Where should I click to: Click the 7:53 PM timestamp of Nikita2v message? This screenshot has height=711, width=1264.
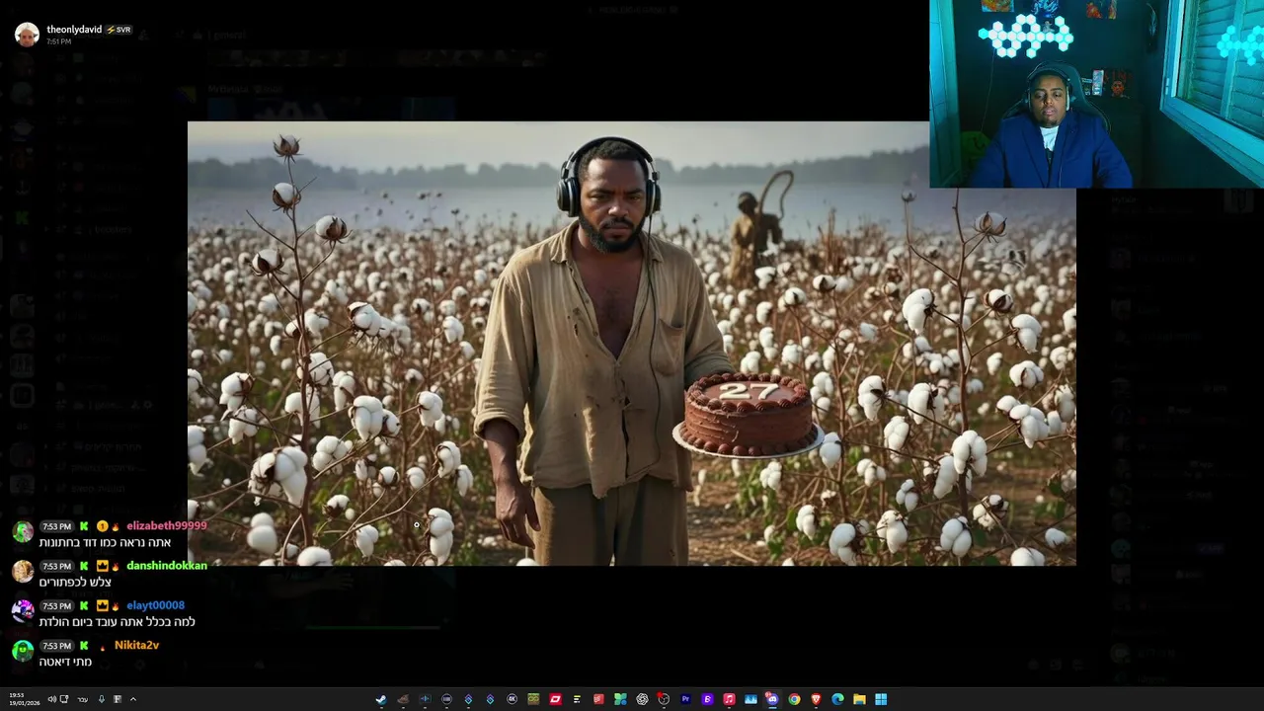click(x=57, y=646)
